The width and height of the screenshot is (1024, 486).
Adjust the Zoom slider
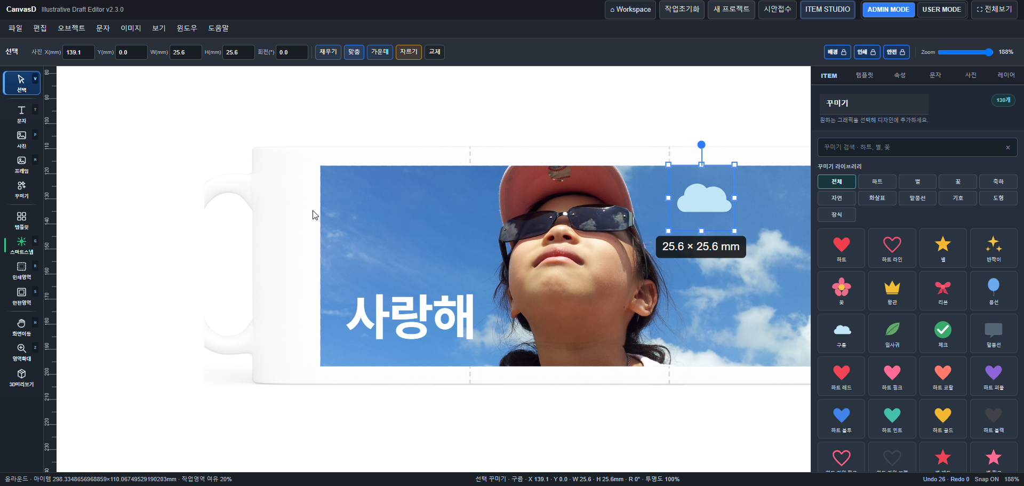965,52
